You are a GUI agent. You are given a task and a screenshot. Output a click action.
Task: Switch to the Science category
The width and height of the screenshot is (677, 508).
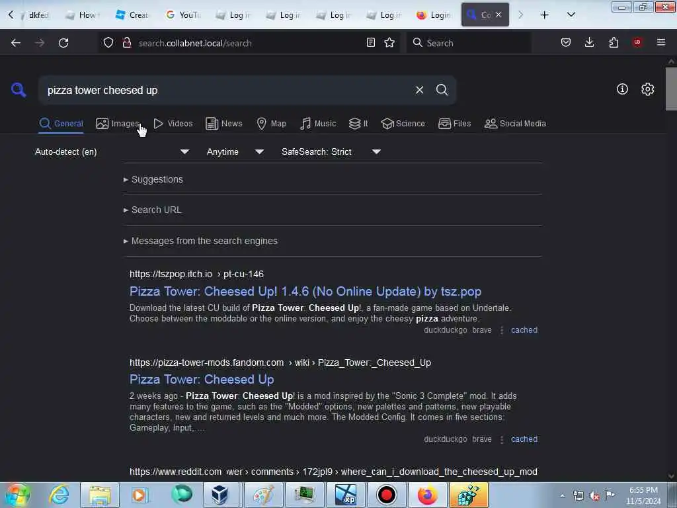[403, 124]
